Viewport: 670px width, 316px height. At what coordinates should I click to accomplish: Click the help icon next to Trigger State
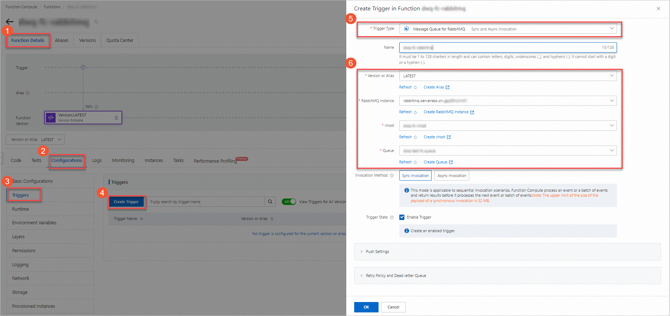(x=392, y=217)
